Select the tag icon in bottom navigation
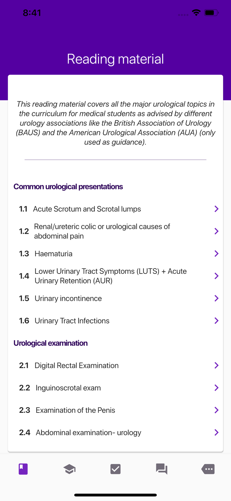 point(208,469)
